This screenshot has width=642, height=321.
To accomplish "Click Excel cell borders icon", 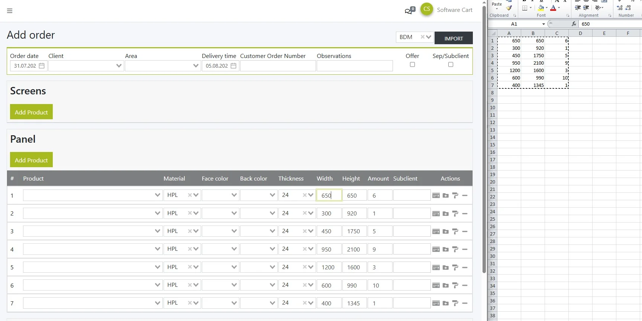I will (525, 7).
